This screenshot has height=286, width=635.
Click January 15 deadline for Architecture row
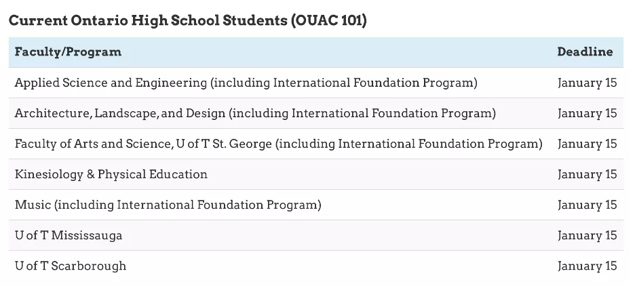(x=587, y=114)
